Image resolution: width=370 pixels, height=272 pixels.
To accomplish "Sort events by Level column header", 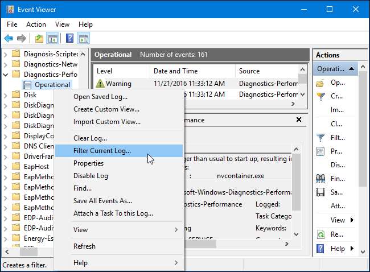I will pos(122,71).
